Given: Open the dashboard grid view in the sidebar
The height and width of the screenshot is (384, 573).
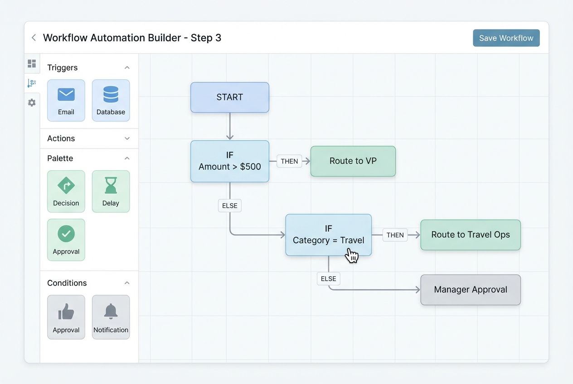Looking at the screenshot, I should coord(32,63).
